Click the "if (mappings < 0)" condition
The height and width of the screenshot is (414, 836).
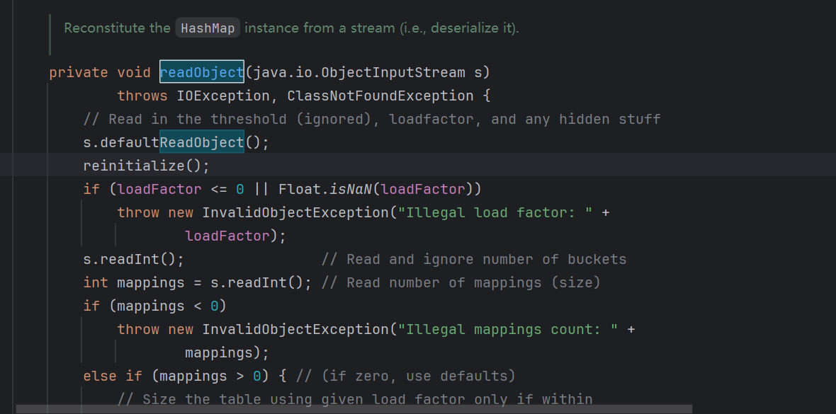[154, 306]
